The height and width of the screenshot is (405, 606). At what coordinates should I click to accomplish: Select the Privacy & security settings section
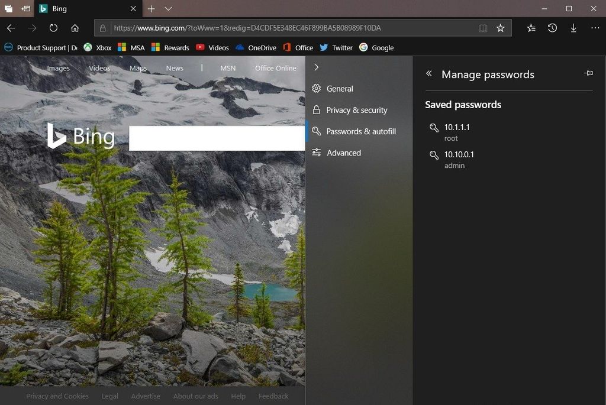click(357, 110)
